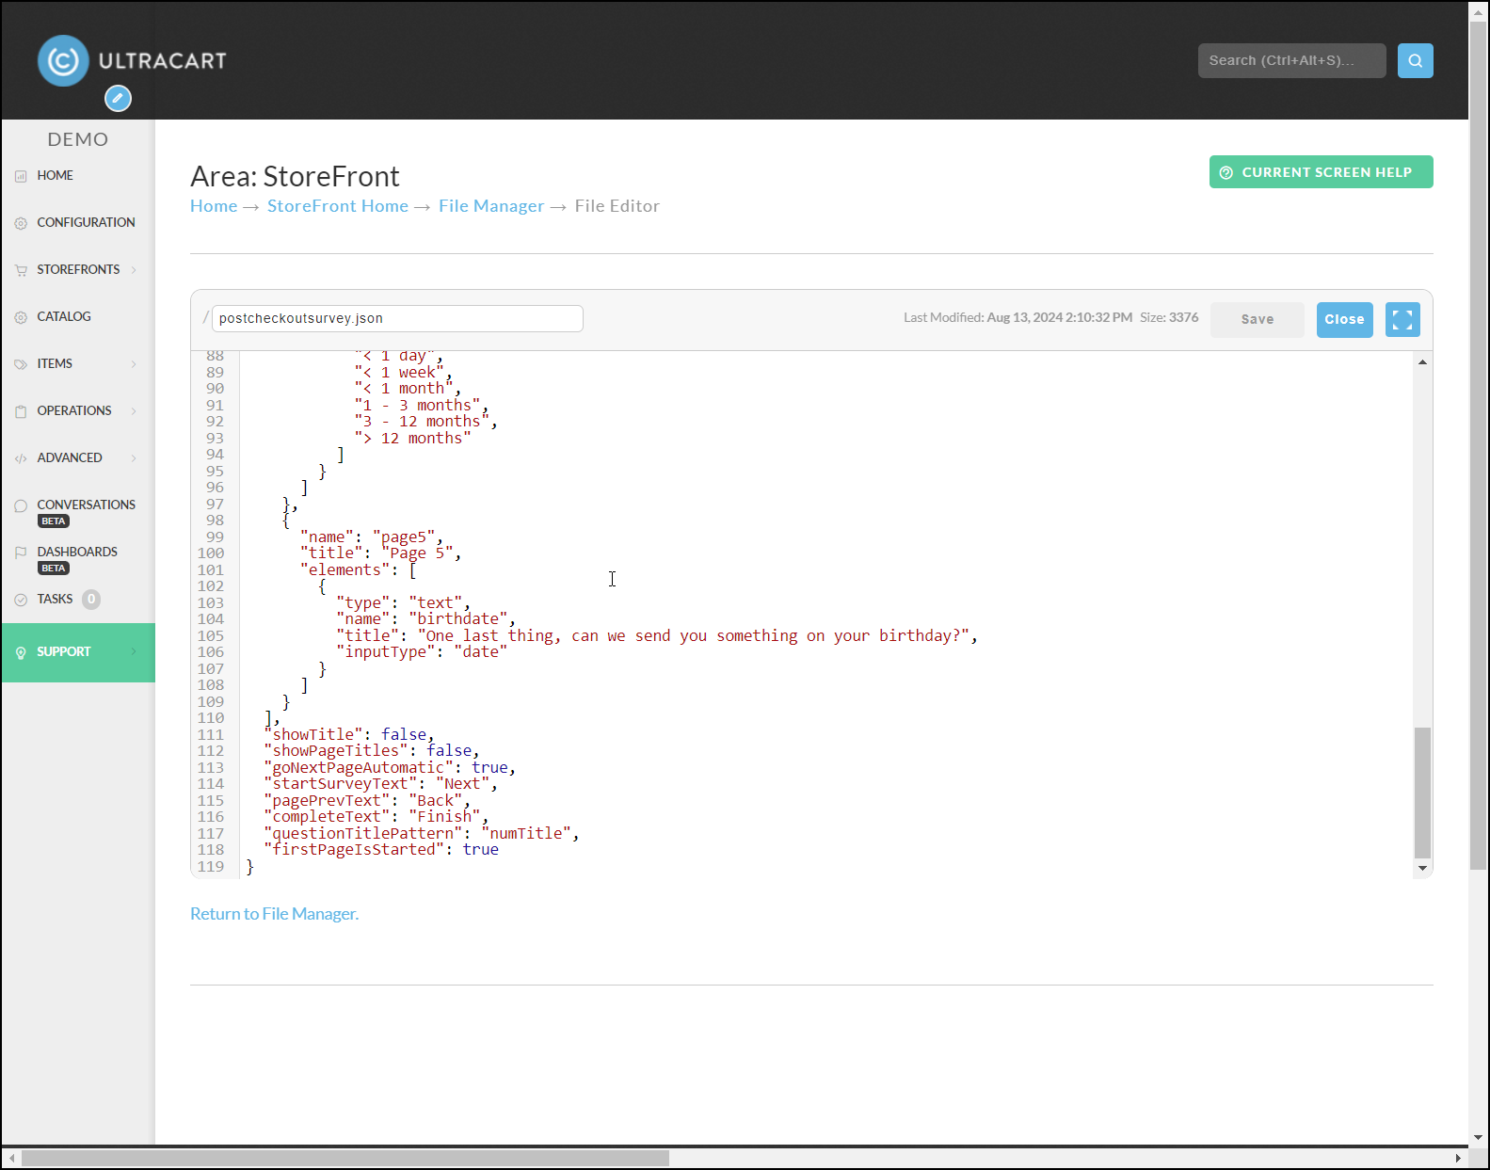This screenshot has width=1490, height=1170.
Task: Click the blue pencil edit icon
Action: [x=118, y=98]
